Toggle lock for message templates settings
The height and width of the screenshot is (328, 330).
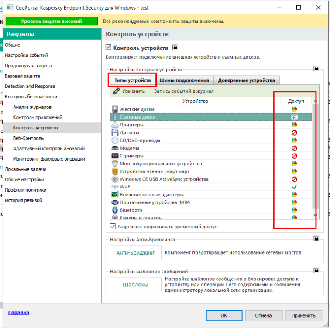pyautogui.click(x=316, y=270)
